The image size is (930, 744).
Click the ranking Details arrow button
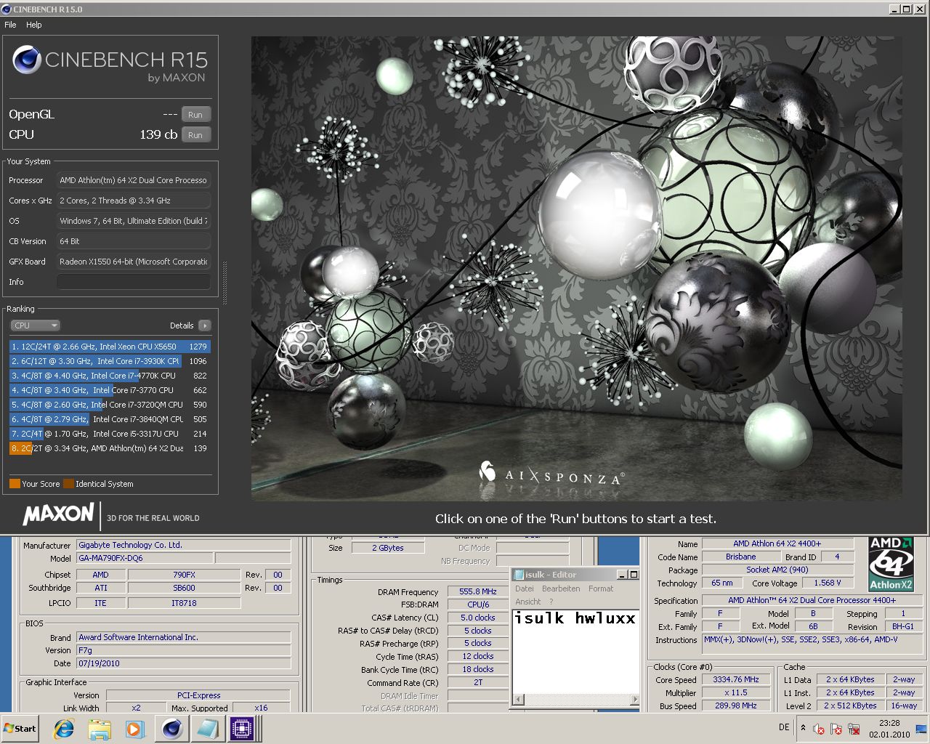(204, 325)
